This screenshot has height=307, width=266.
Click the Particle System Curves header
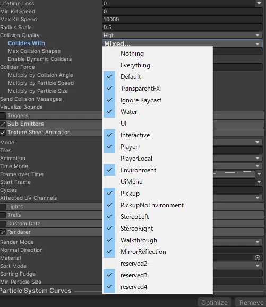(36, 291)
